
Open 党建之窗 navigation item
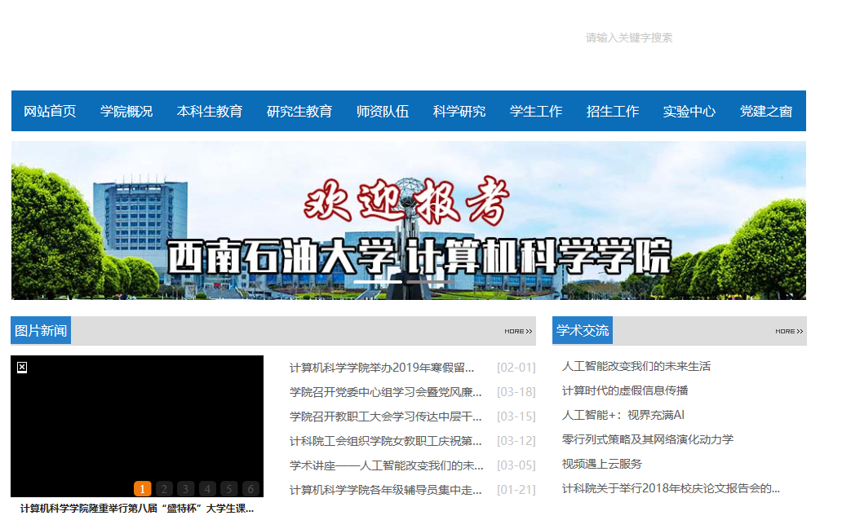(x=766, y=111)
